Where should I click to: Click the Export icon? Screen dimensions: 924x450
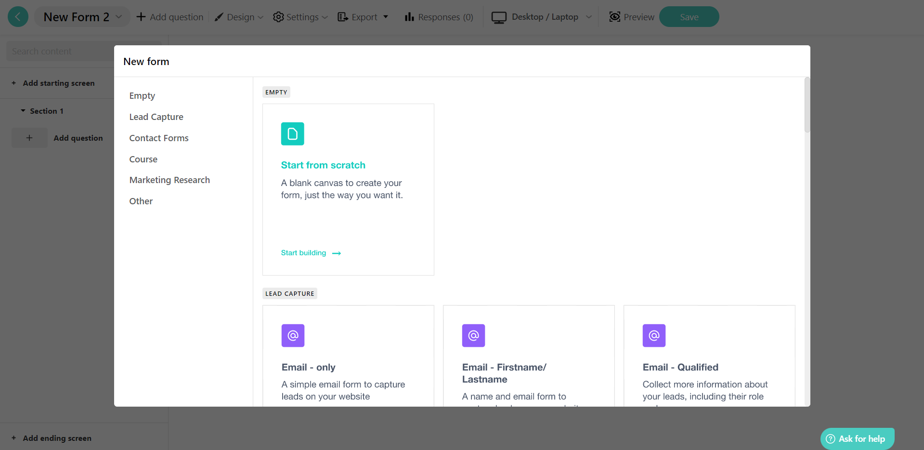tap(343, 16)
